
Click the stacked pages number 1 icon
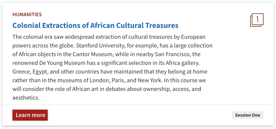click(x=257, y=20)
